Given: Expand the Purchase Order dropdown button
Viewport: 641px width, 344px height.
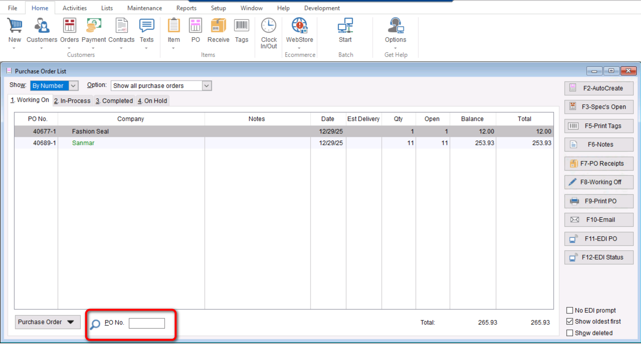Looking at the screenshot, I should [x=47, y=322].
